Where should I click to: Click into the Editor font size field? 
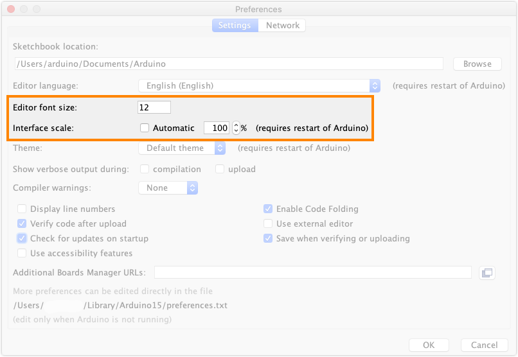154,107
